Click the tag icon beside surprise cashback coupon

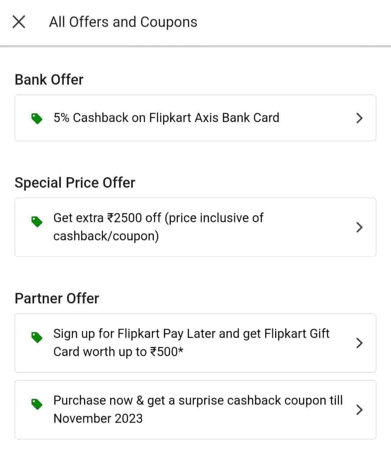(37, 404)
